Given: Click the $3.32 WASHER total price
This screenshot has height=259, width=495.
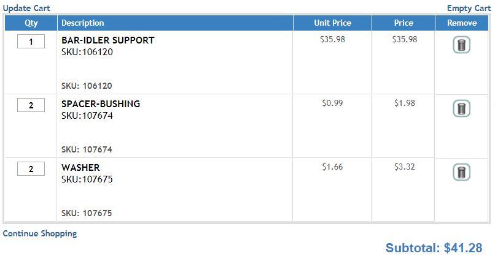Looking at the screenshot, I should [x=404, y=167].
